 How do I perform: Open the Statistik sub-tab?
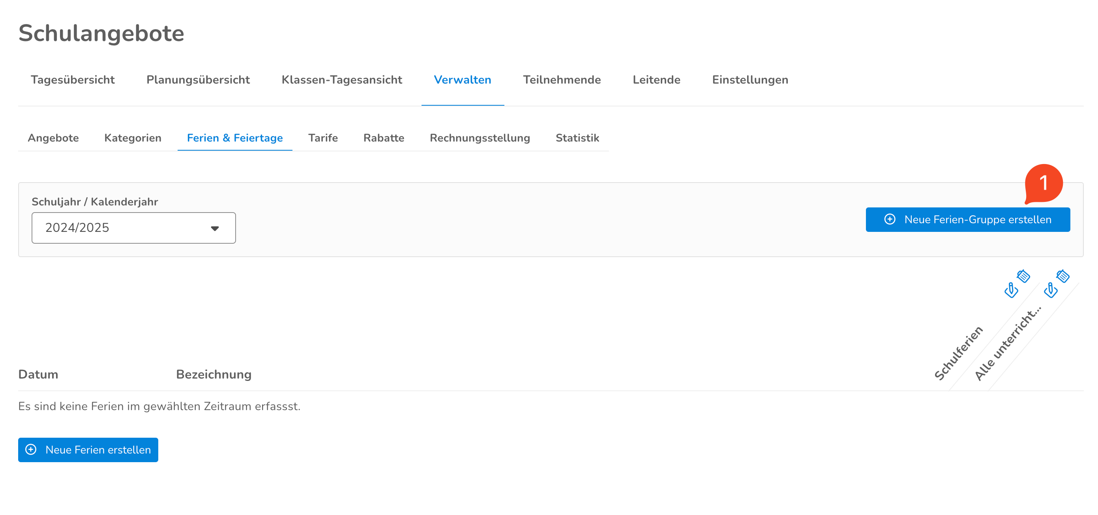[x=577, y=138]
